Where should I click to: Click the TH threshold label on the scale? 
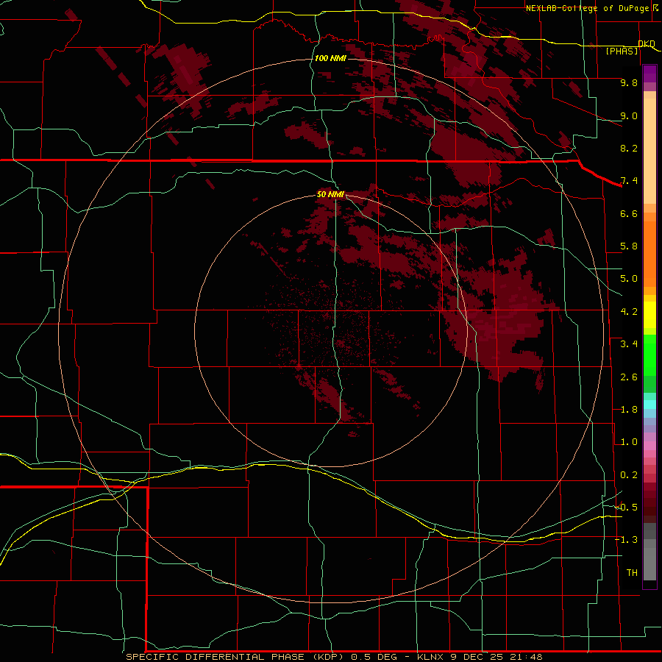coord(632,573)
